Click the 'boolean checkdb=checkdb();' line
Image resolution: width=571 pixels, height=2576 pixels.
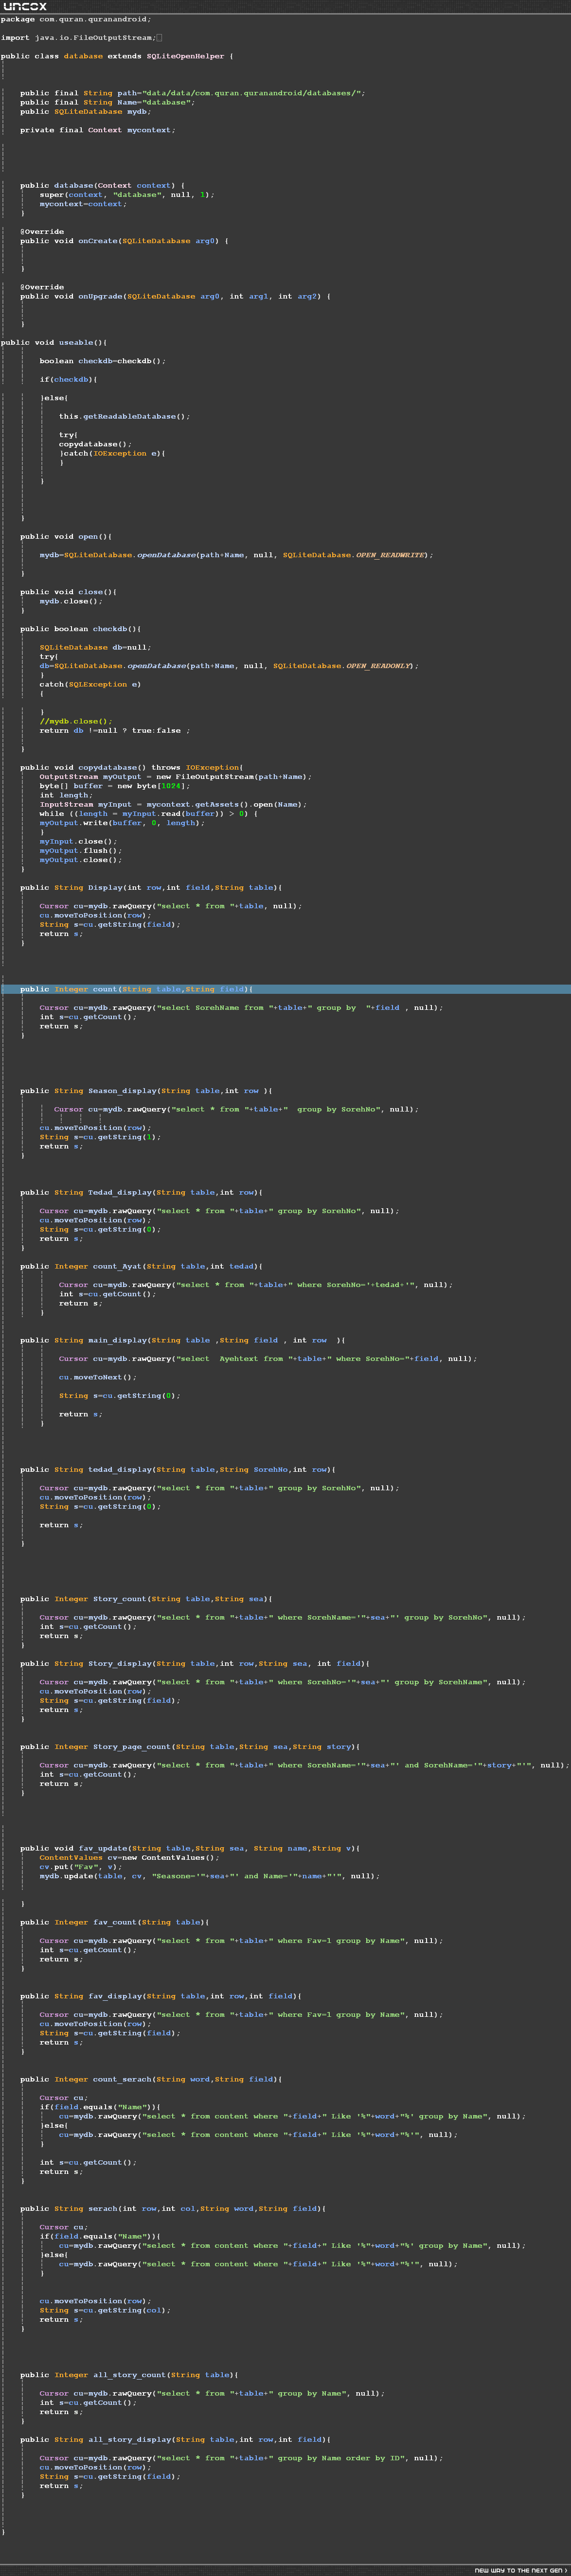[x=102, y=361]
